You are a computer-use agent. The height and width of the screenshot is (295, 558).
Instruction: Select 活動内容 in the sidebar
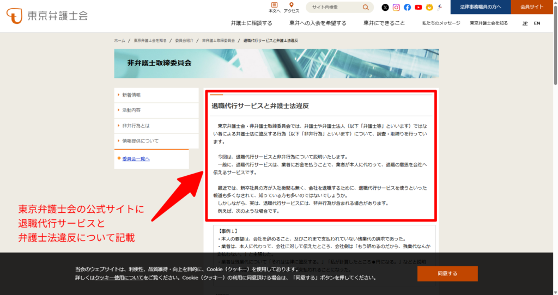click(156, 110)
